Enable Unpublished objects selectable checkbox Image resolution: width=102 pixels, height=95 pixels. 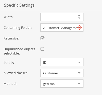(x=42, y=49)
